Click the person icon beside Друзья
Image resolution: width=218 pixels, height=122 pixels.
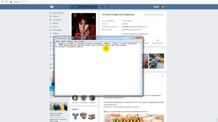tap(51, 23)
